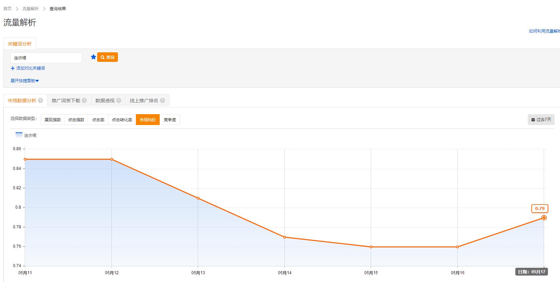Click help icon beside 推广词表下载 tab

pos(84,101)
